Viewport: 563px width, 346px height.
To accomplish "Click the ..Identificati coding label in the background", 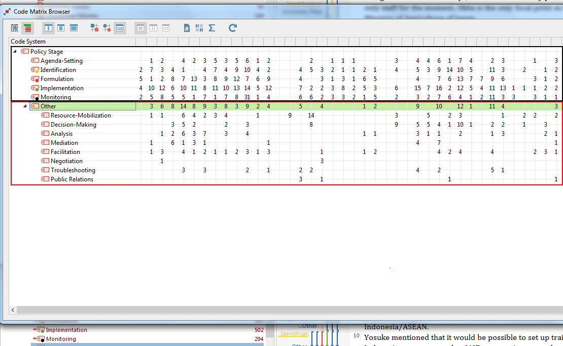I will 293,334.
